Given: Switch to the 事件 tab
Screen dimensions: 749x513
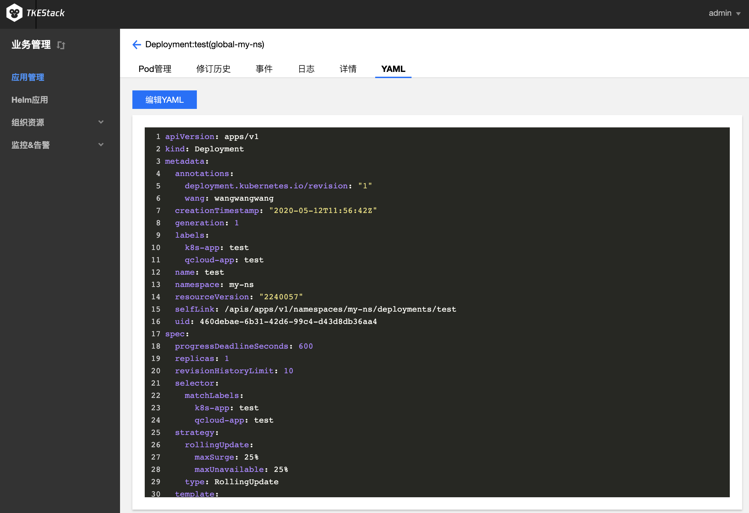Looking at the screenshot, I should tap(264, 69).
